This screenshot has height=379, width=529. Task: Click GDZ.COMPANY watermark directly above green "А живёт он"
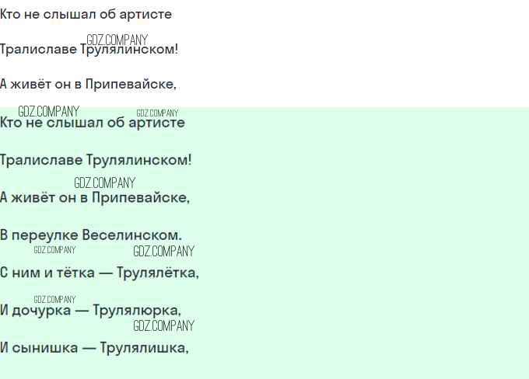pyautogui.click(x=105, y=183)
